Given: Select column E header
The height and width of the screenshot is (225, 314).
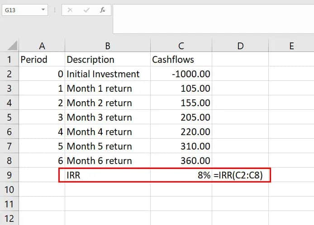Looking at the screenshot, I should click(x=291, y=46).
